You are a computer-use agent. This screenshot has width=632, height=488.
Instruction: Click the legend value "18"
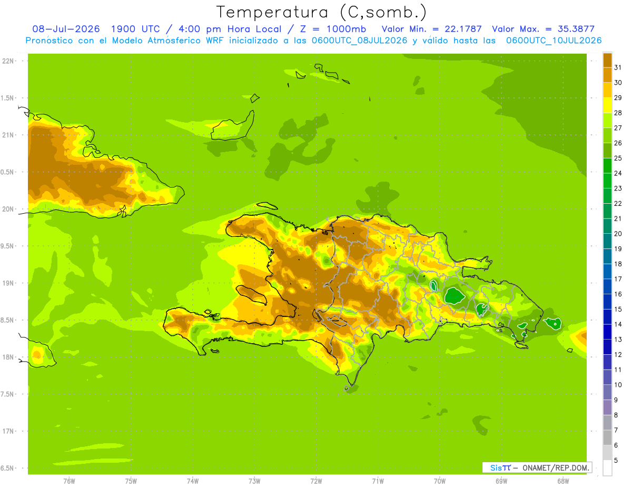click(618, 264)
